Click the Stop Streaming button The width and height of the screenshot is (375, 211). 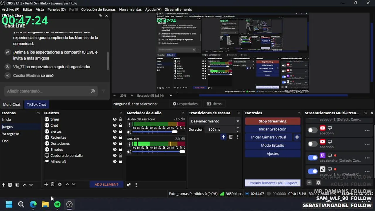272,121
